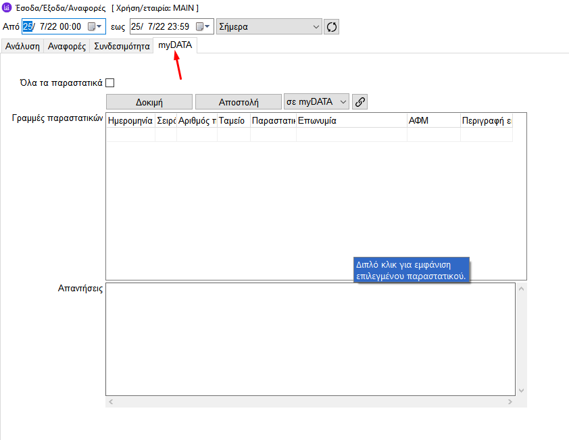This screenshot has width=569, height=440.
Task: Click the Από start date field
Action: point(64,26)
